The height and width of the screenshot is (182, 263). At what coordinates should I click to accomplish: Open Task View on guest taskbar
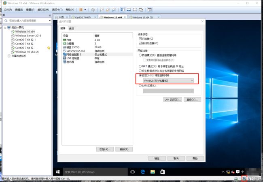click(132, 172)
